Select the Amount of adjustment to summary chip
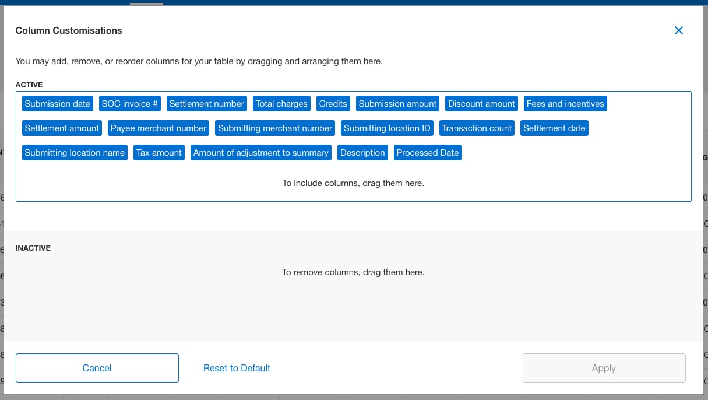The height and width of the screenshot is (400, 708). coord(260,152)
